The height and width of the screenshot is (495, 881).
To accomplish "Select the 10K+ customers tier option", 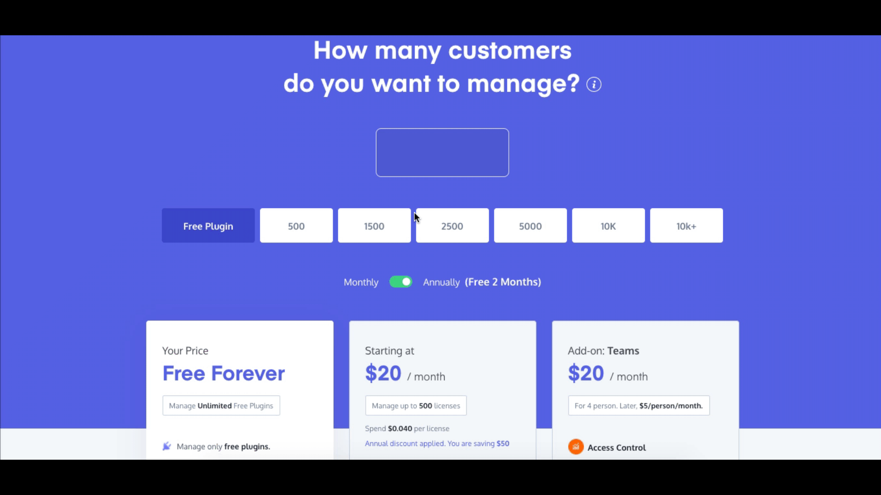I will 686,225.
